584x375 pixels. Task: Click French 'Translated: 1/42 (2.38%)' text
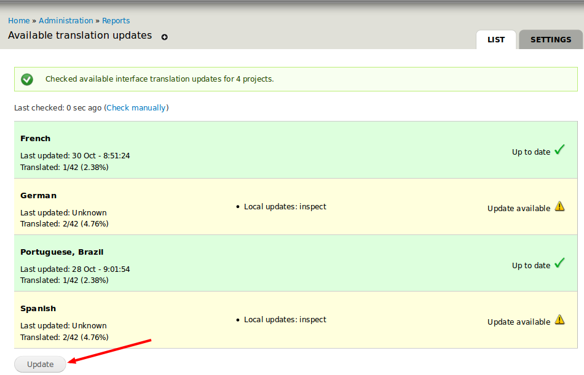coord(65,168)
